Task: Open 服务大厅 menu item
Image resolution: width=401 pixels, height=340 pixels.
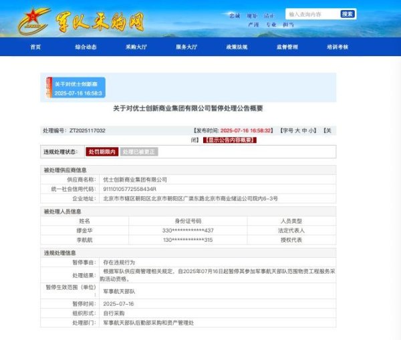Action: point(186,47)
